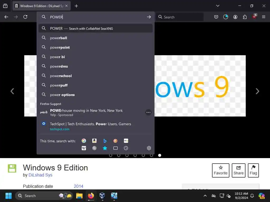270x202 pixels.
Task: Search this time with Google
Action: tap(84, 141)
